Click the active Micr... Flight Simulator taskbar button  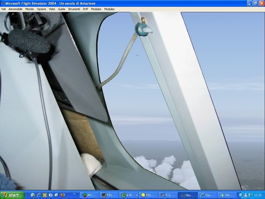tap(187, 195)
